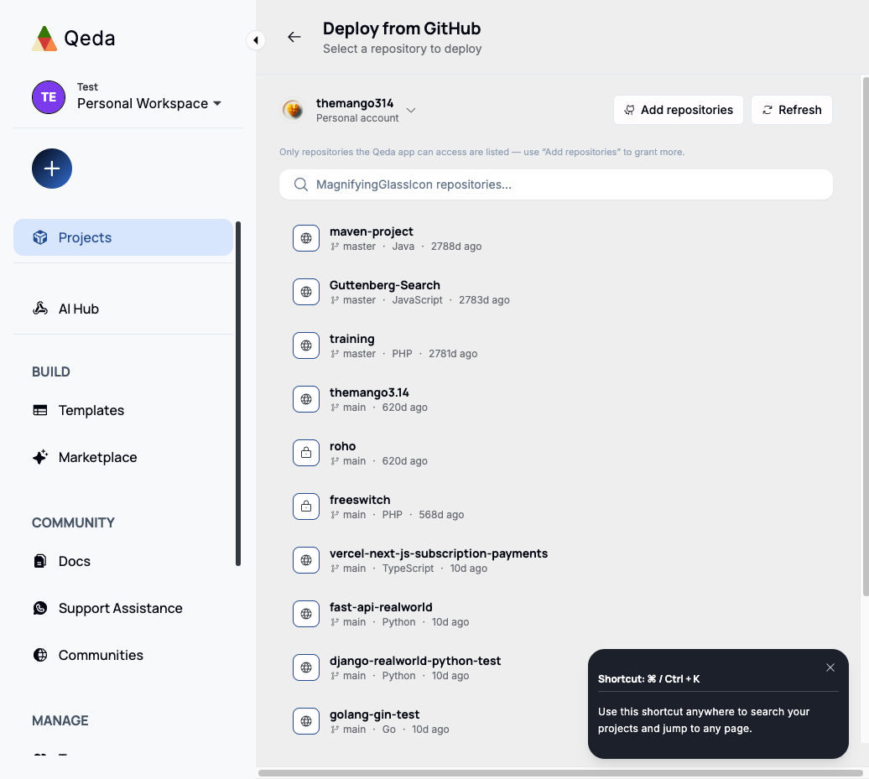Click the Templates icon
The height and width of the screenshot is (779, 869).
tap(40, 410)
